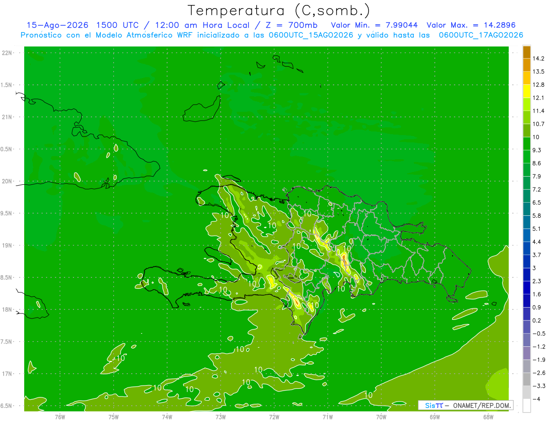Click the '12:00 am Hora Local' text

[201, 25]
